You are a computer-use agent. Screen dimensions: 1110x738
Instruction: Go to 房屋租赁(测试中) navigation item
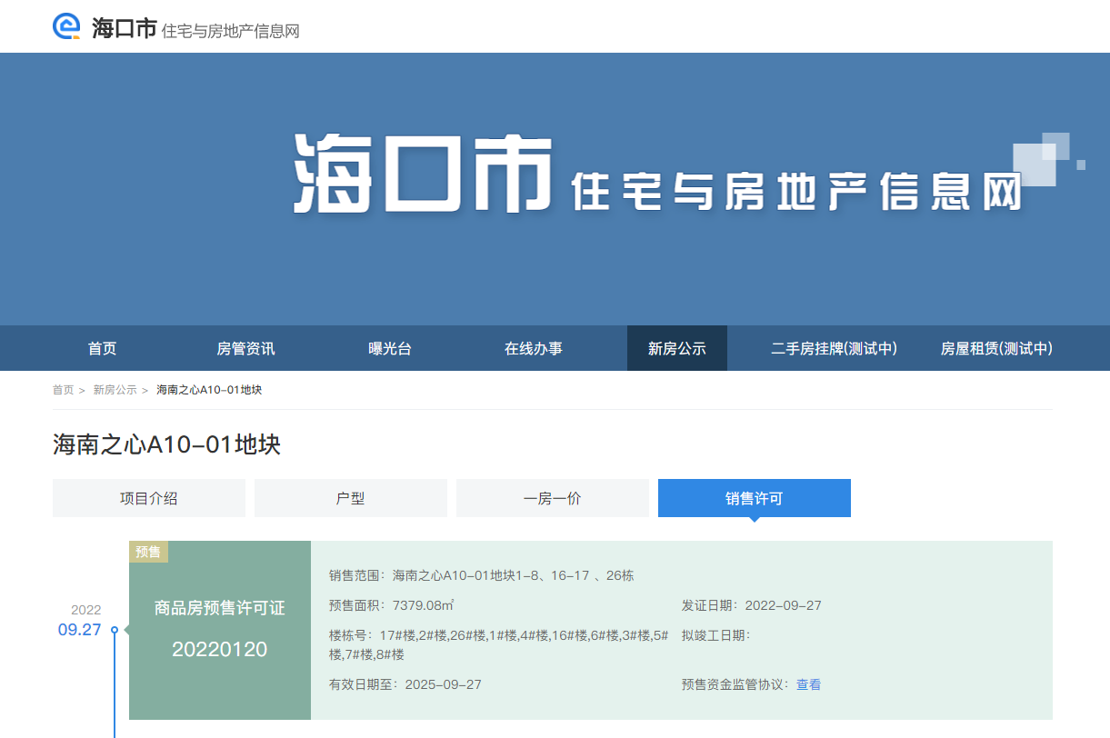(x=996, y=348)
